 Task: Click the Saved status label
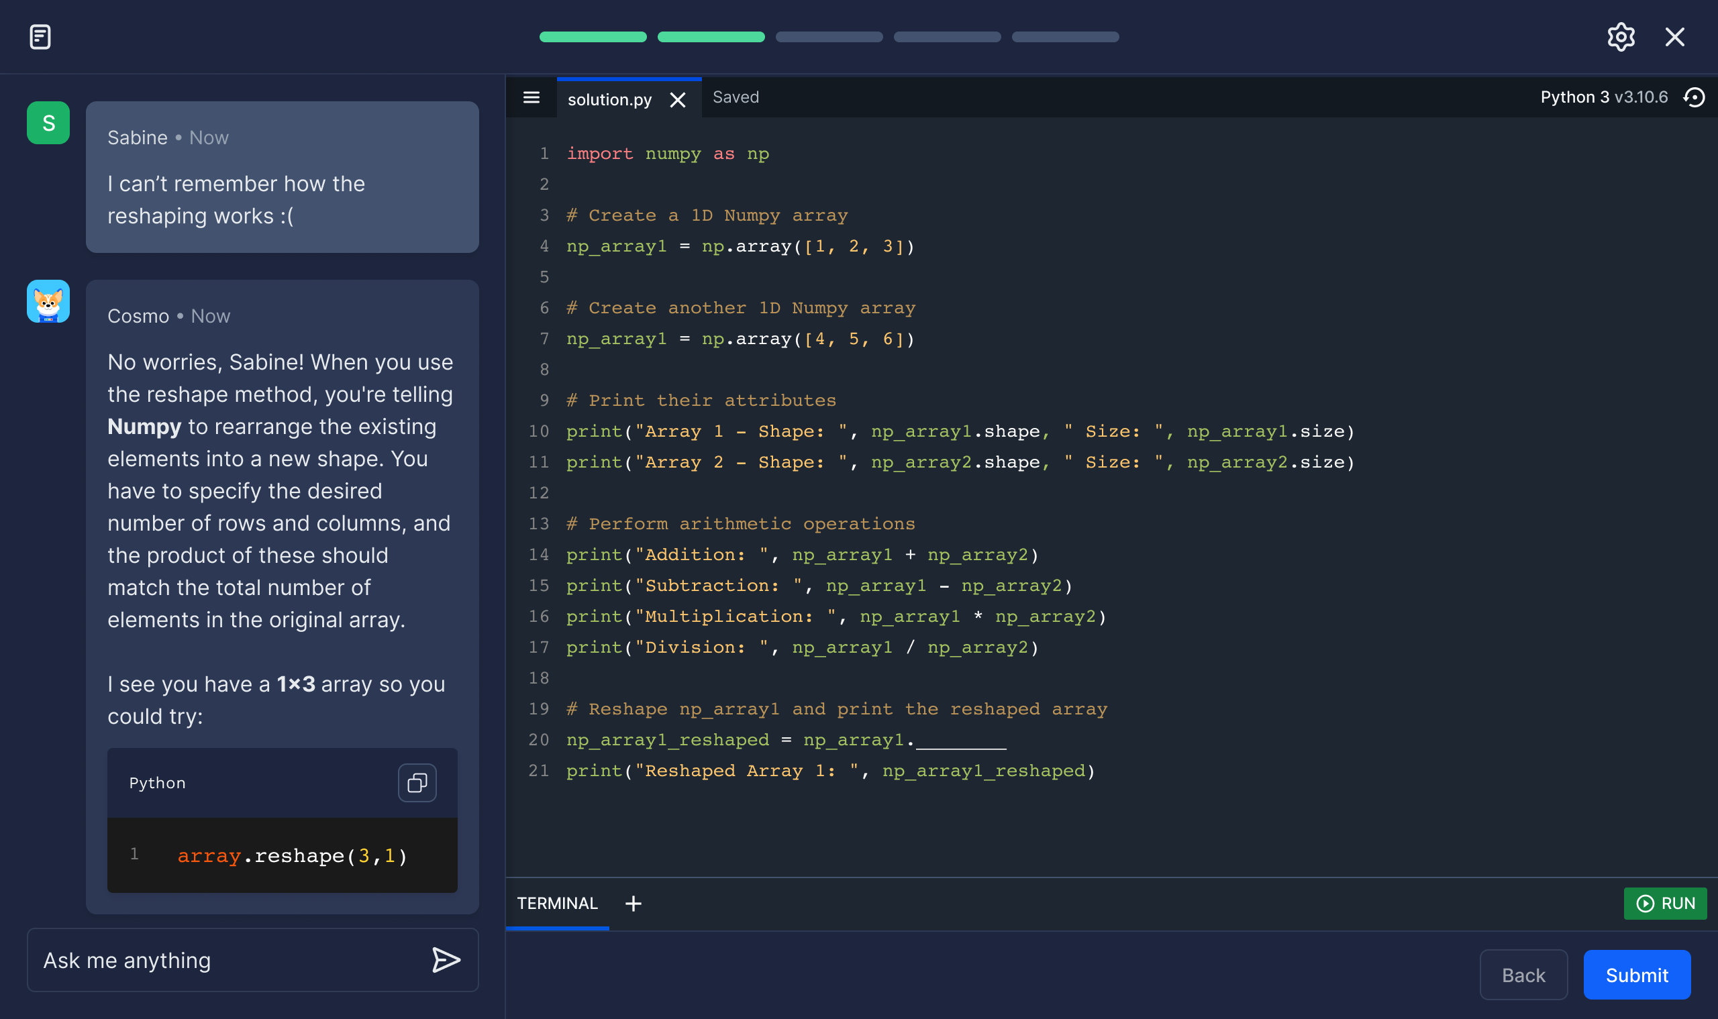[x=736, y=97]
